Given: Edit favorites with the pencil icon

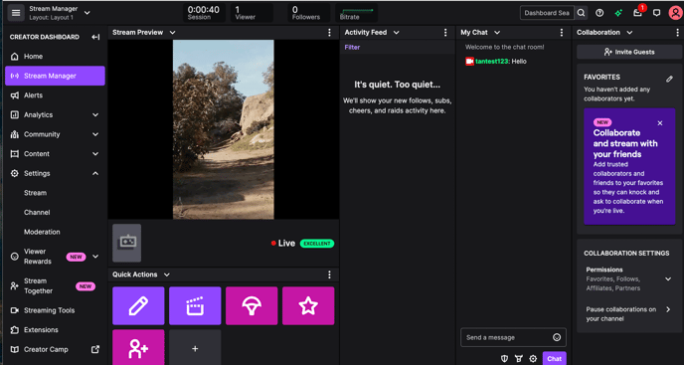Looking at the screenshot, I should click(x=669, y=79).
